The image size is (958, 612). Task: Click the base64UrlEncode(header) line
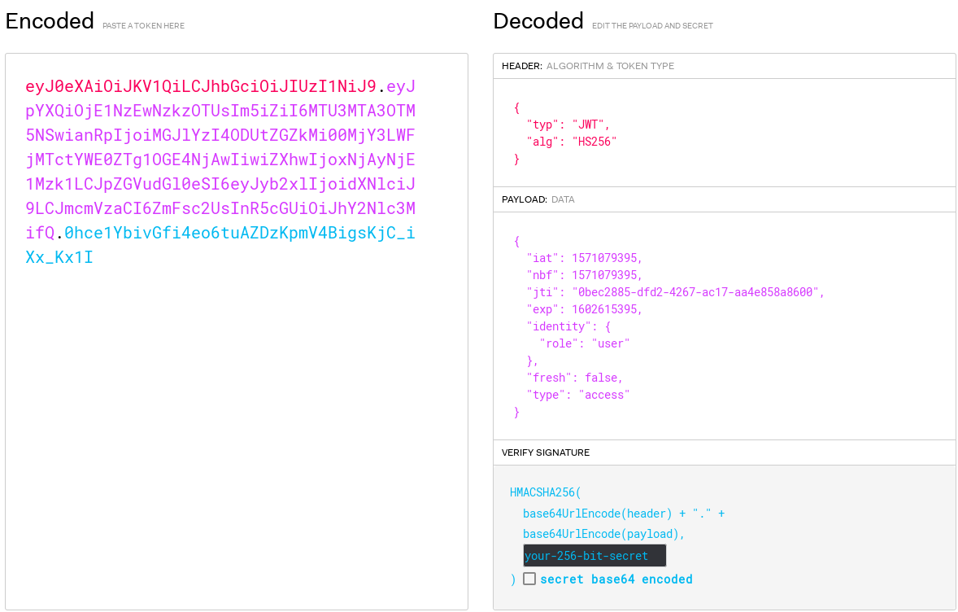click(x=624, y=514)
